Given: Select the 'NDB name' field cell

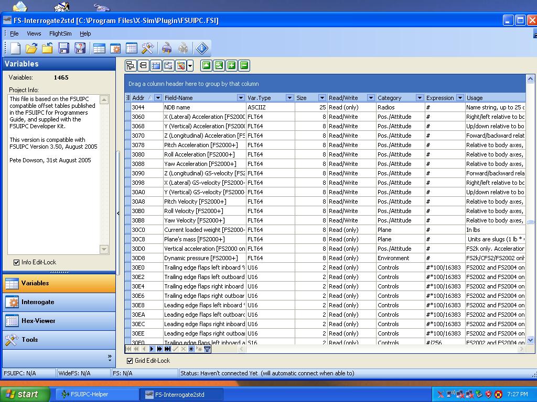Looking at the screenshot, I should (x=205, y=107).
